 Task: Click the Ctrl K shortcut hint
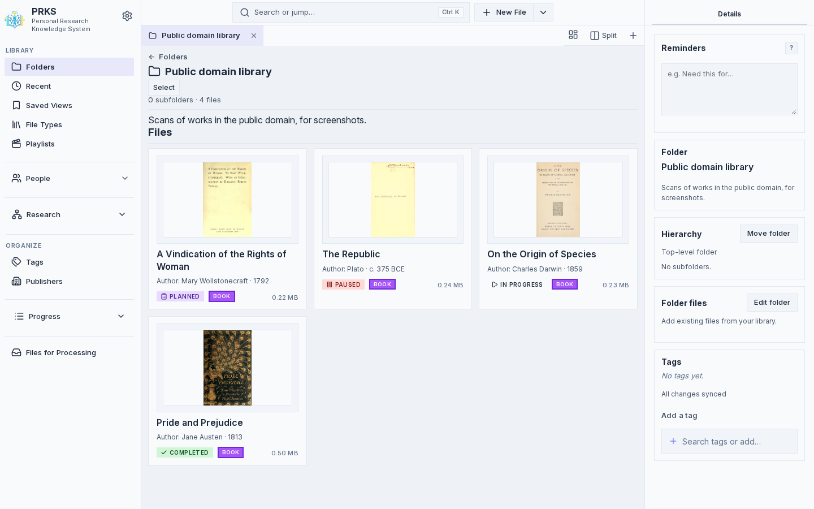pos(451,12)
